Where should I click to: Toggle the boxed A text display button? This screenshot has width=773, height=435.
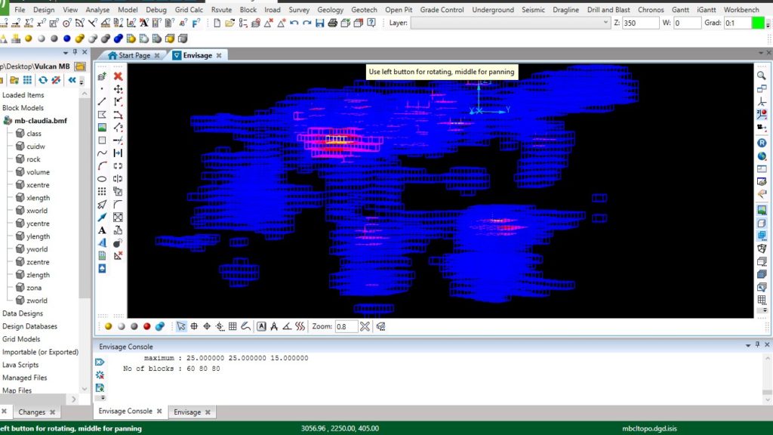(261, 326)
